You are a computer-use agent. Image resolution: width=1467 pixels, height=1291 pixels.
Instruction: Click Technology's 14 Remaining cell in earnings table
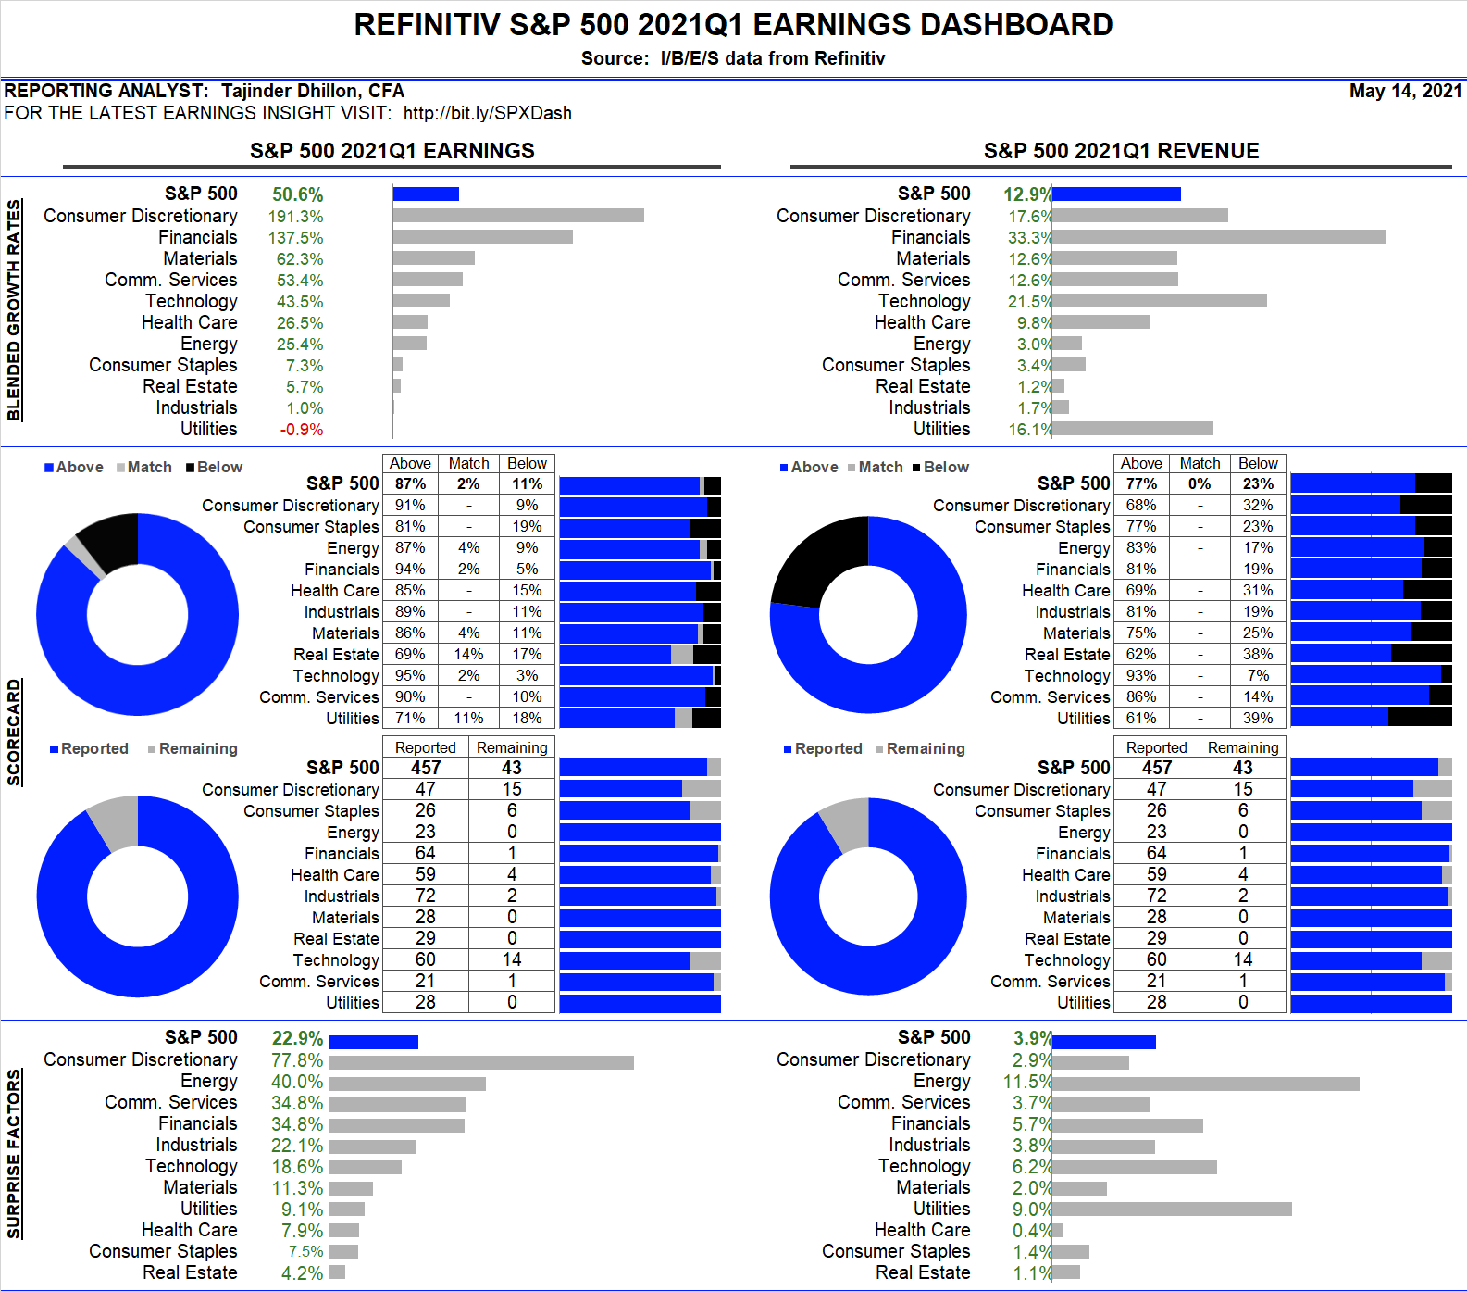[512, 959]
